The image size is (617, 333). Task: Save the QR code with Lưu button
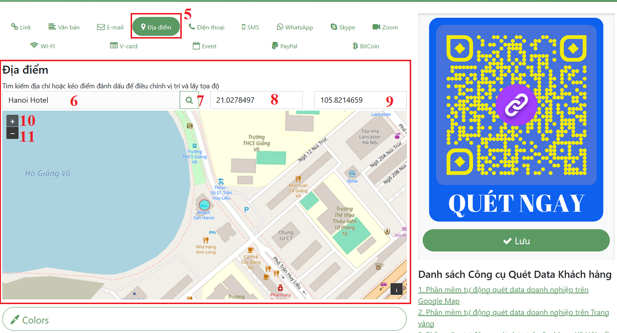(516, 240)
